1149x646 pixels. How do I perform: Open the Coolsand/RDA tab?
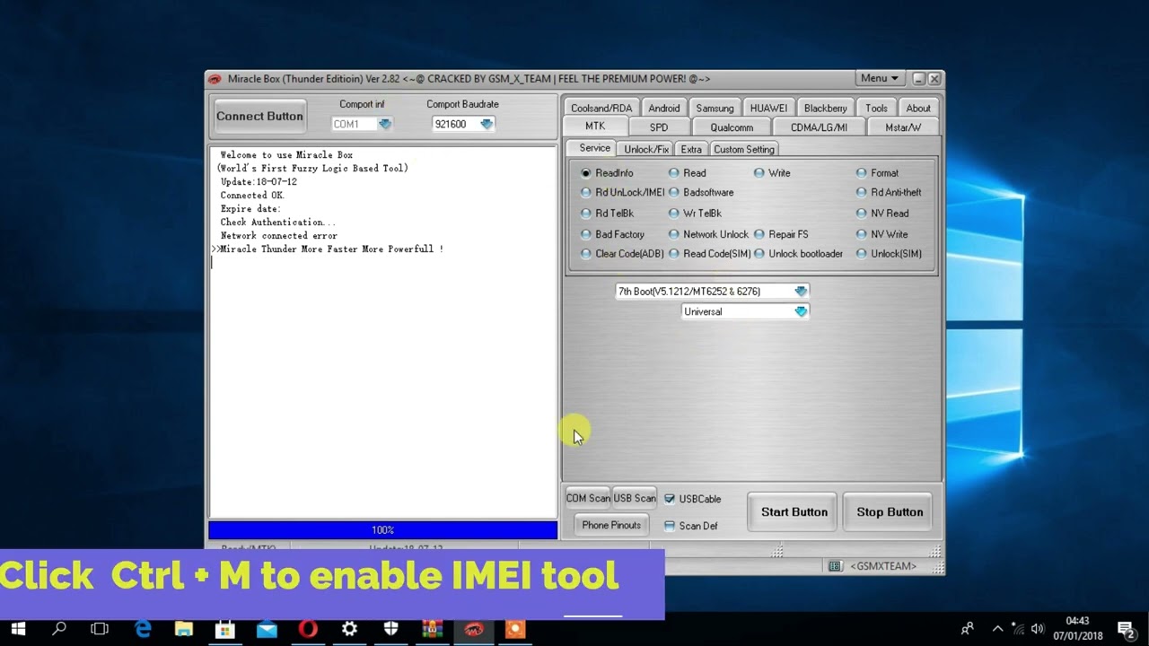pyautogui.click(x=601, y=108)
